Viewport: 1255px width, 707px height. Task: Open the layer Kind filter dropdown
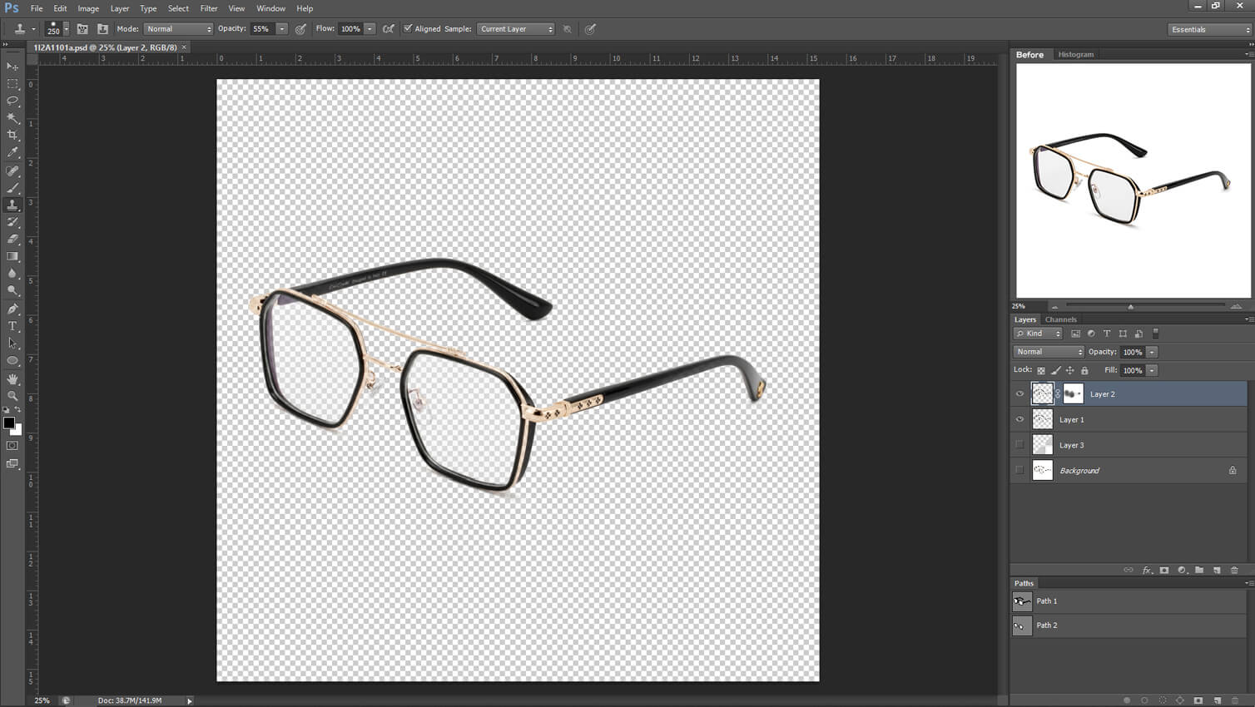pyautogui.click(x=1038, y=334)
